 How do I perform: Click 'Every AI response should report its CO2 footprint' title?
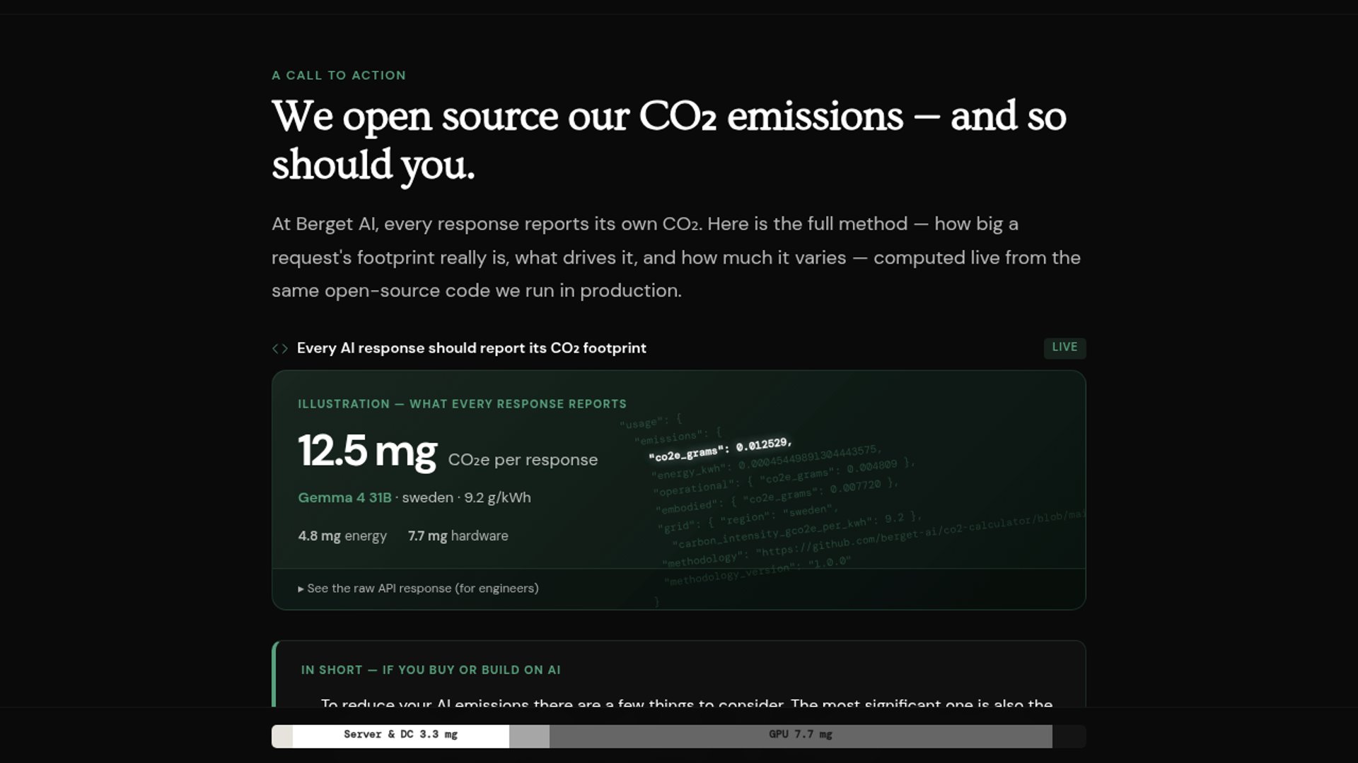471,348
